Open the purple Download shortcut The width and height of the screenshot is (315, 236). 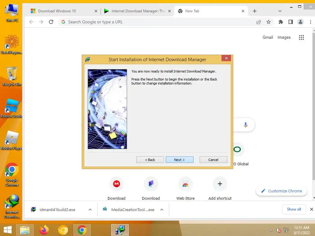(151, 184)
